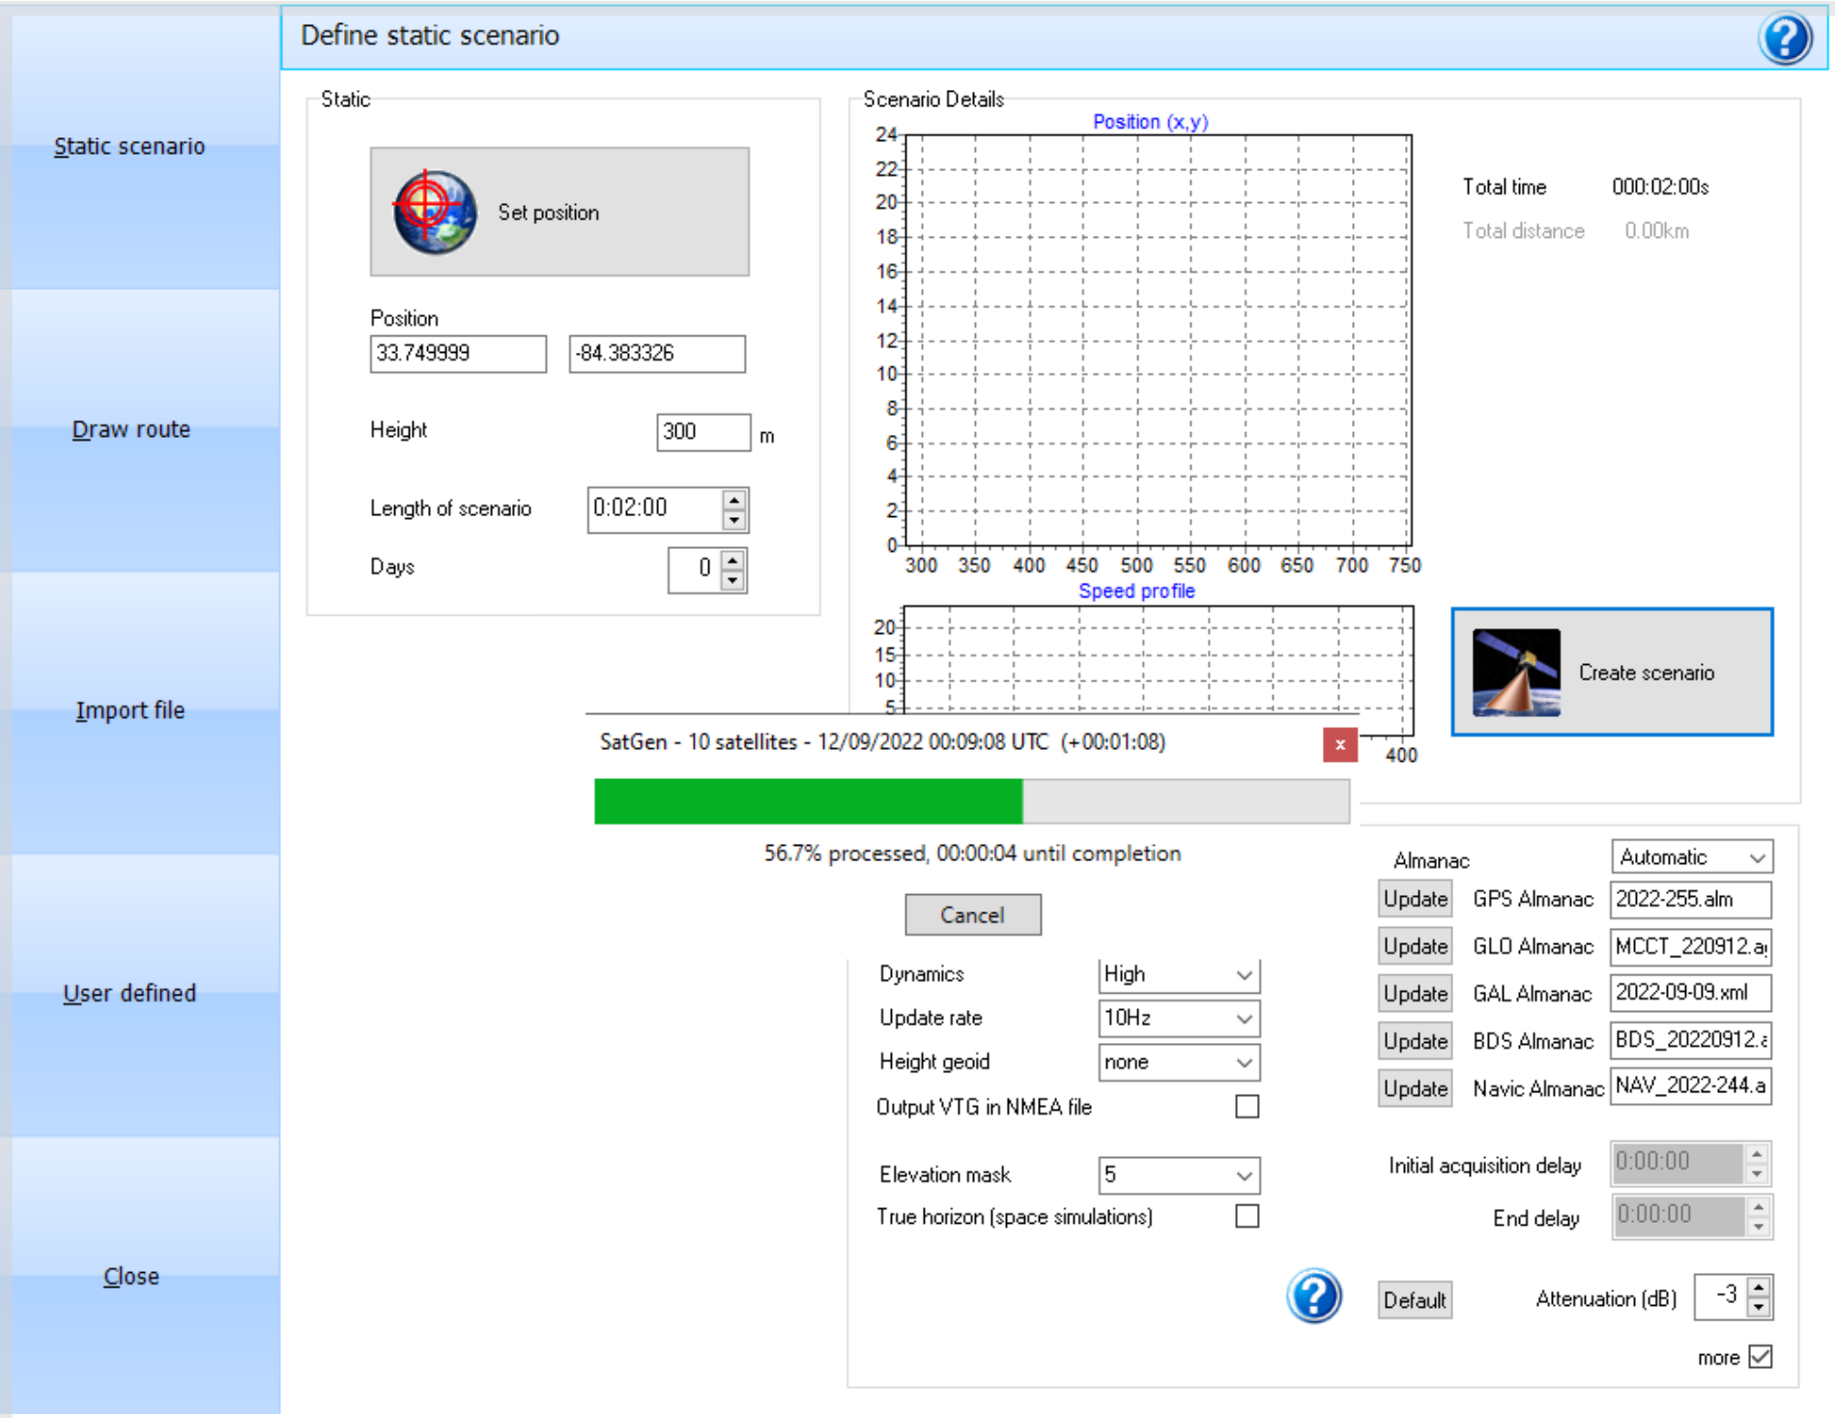Enable Output VTG in NMEA file

(x=1247, y=1107)
